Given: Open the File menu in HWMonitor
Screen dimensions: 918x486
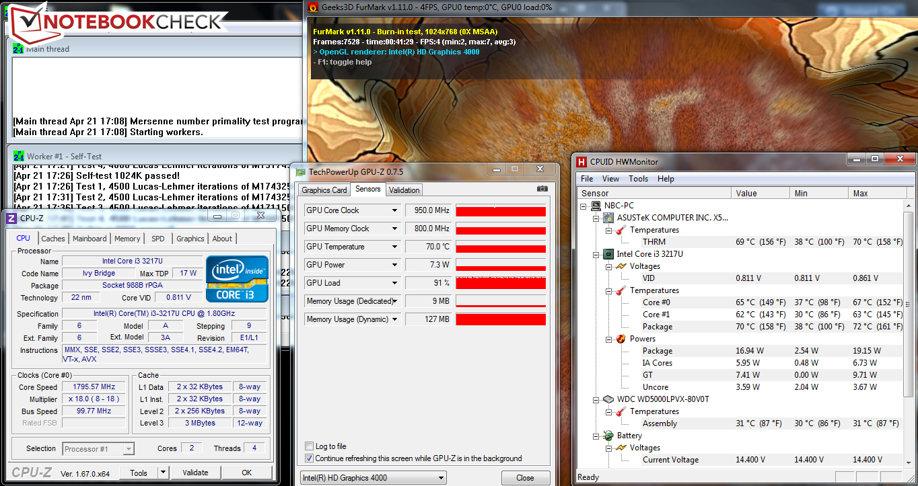Looking at the screenshot, I should [587, 179].
